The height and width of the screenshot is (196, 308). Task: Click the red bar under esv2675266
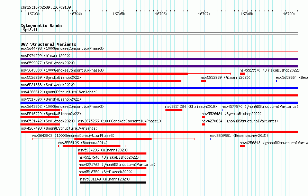(x=112, y=124)
